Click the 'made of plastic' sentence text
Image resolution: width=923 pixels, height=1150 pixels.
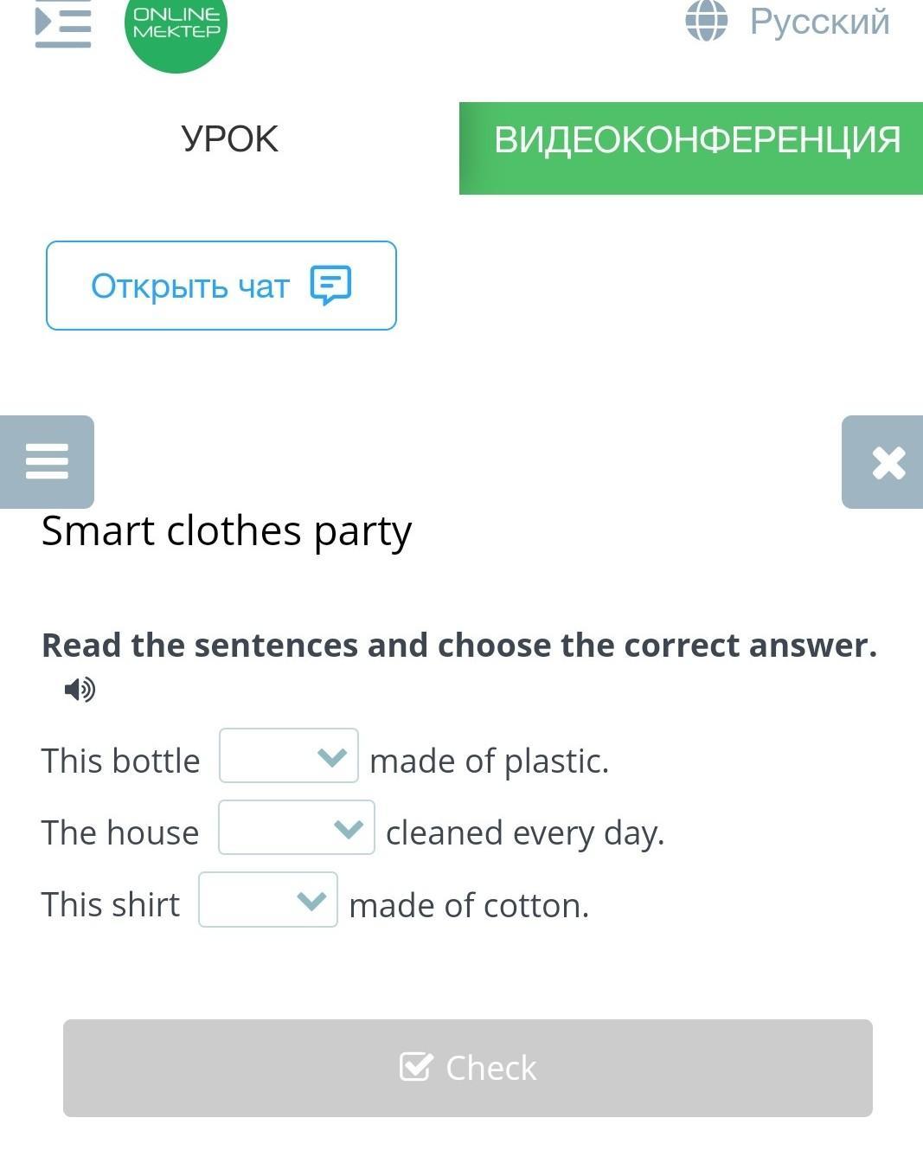coord(490,761)
